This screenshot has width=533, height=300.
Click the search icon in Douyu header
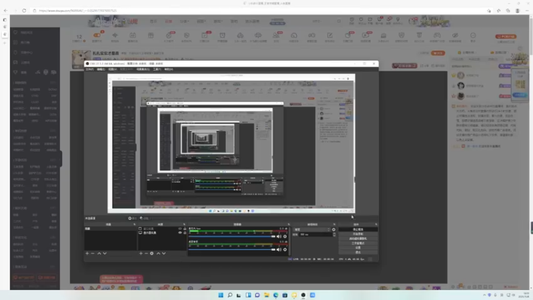[x=339, y=21]
